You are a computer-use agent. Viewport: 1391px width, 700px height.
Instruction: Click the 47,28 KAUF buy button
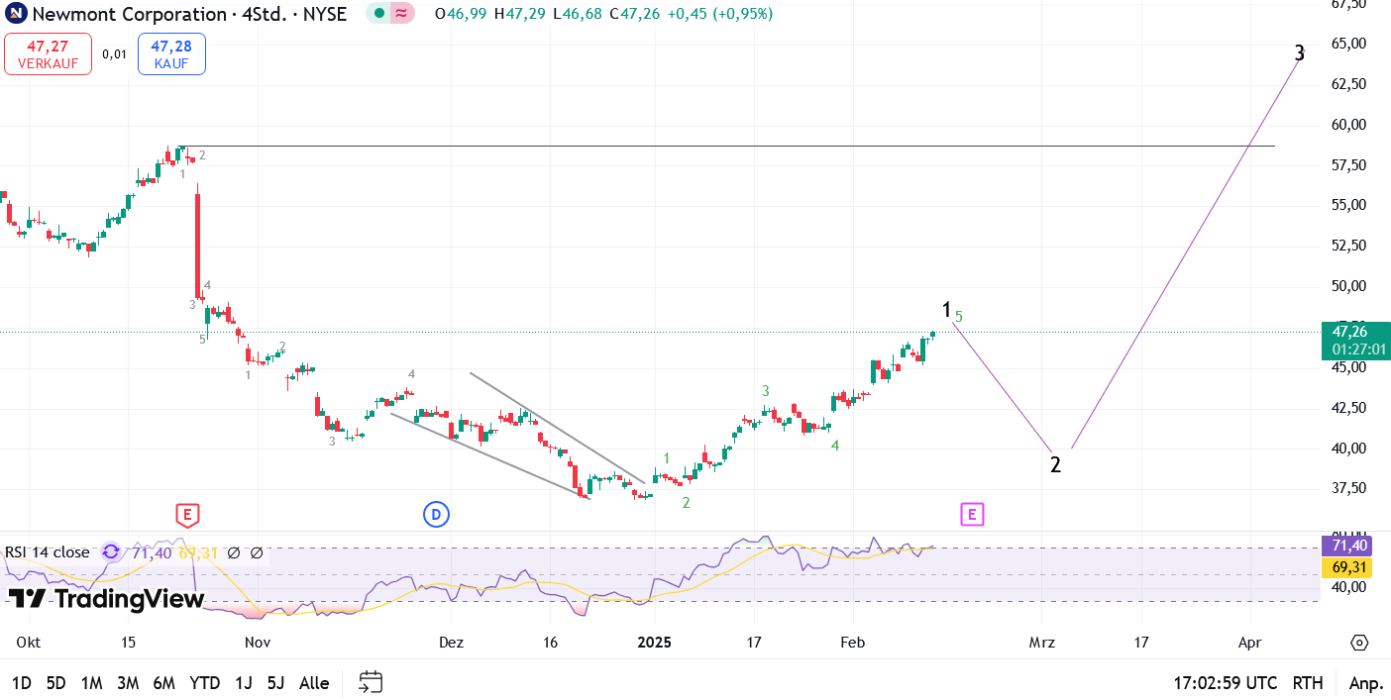click(171, 53)
